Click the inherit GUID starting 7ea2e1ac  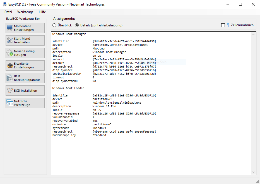[124, 59]
